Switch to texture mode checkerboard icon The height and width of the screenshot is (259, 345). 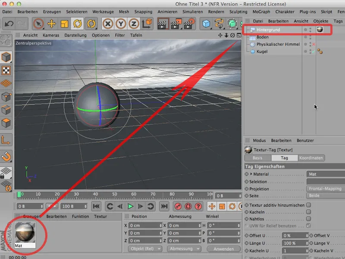click(x=6, y=70)
